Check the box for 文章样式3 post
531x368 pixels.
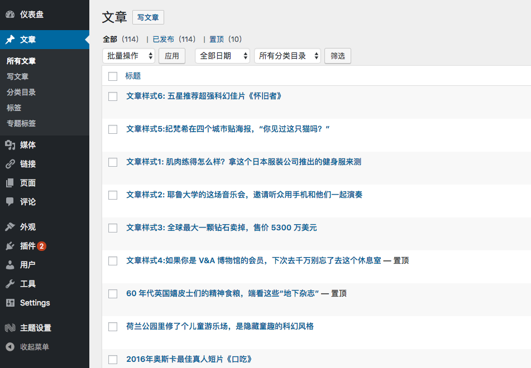coord(113,228)
